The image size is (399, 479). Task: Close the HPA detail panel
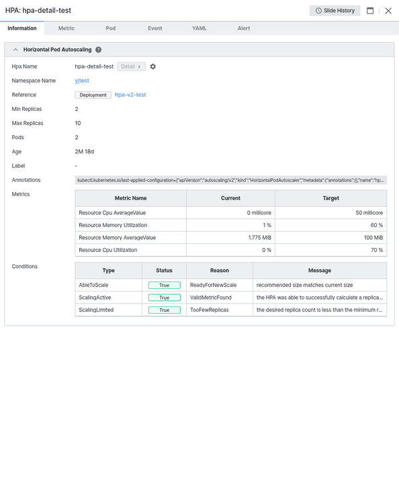click(388, 11)
